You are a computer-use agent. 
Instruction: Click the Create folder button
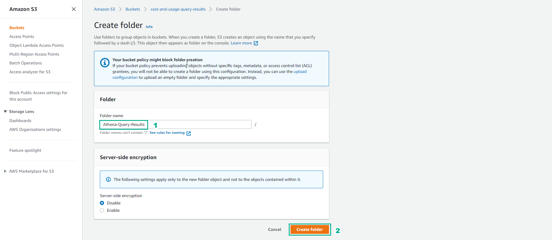click(310, 229)
